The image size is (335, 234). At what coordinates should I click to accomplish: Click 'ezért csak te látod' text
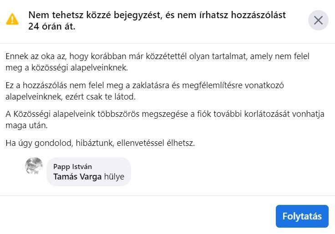[100, 97]
